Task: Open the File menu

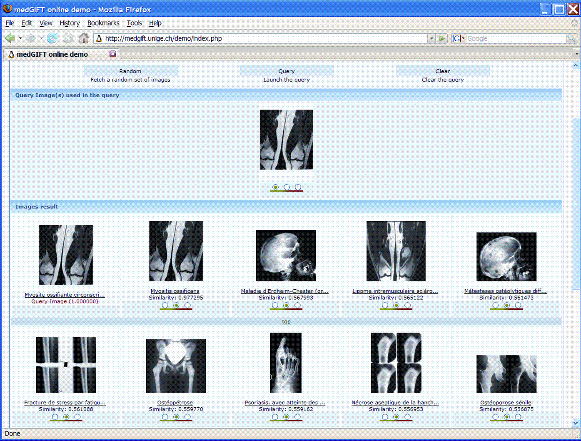Action: click(x=10, y=23)
